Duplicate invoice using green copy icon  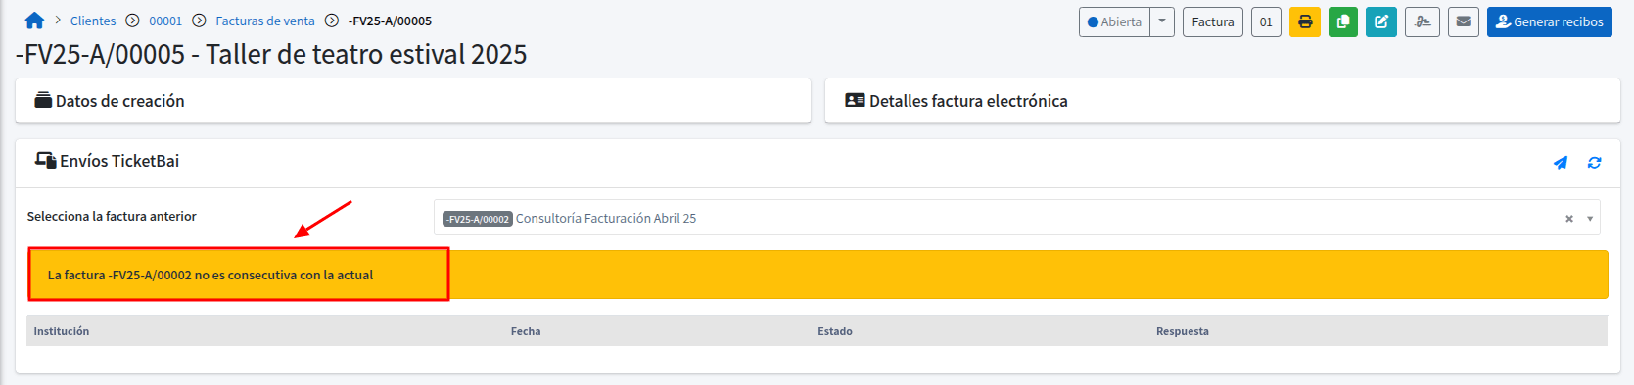point(1343,21)
